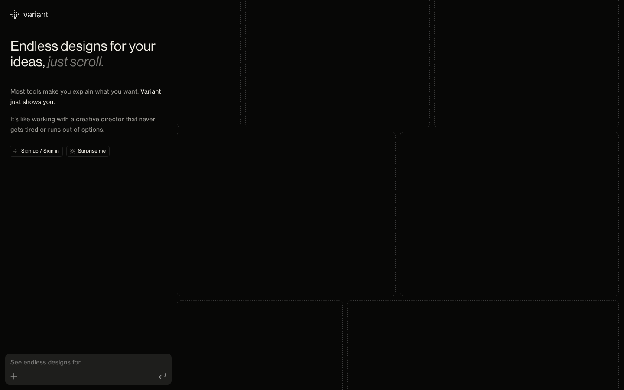Click the 'variant' wordmark text
Screen dimensions: 624x390
36,15
